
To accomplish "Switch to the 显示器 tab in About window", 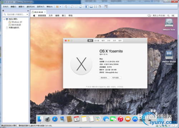I will (97, 41).
